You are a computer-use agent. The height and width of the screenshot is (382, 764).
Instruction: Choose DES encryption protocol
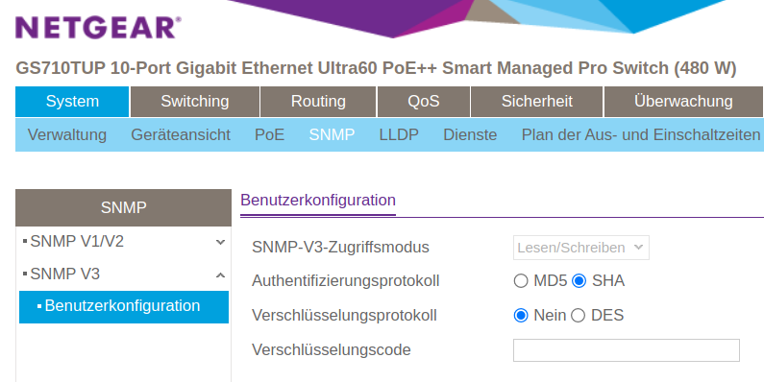tap(578, 316)
